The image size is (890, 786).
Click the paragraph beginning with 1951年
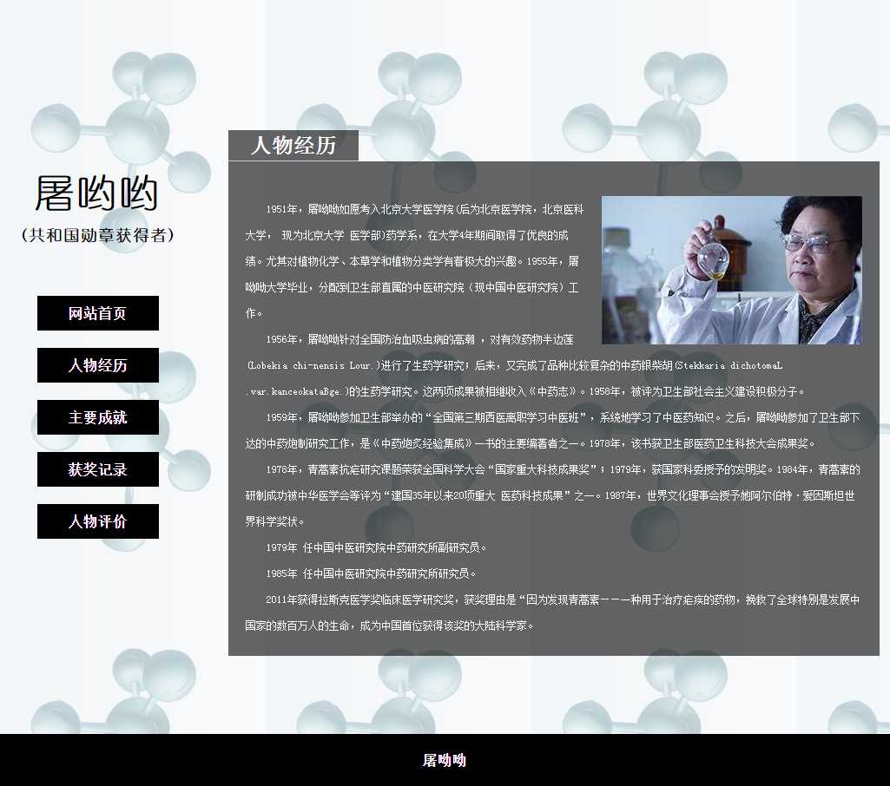pyautogui.click(x=412, y=260)
